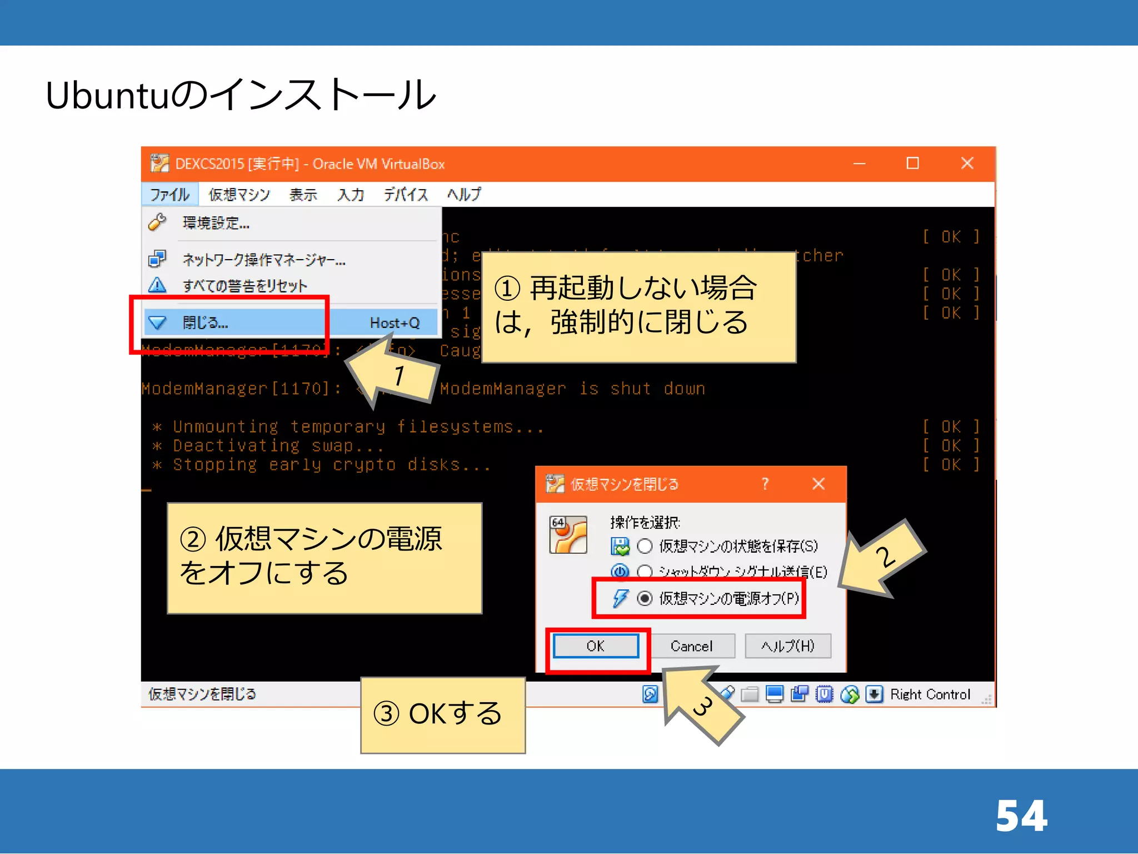
Task: Click 'Unmounting temporary filesystems...' line
Action: click(358, 426)
